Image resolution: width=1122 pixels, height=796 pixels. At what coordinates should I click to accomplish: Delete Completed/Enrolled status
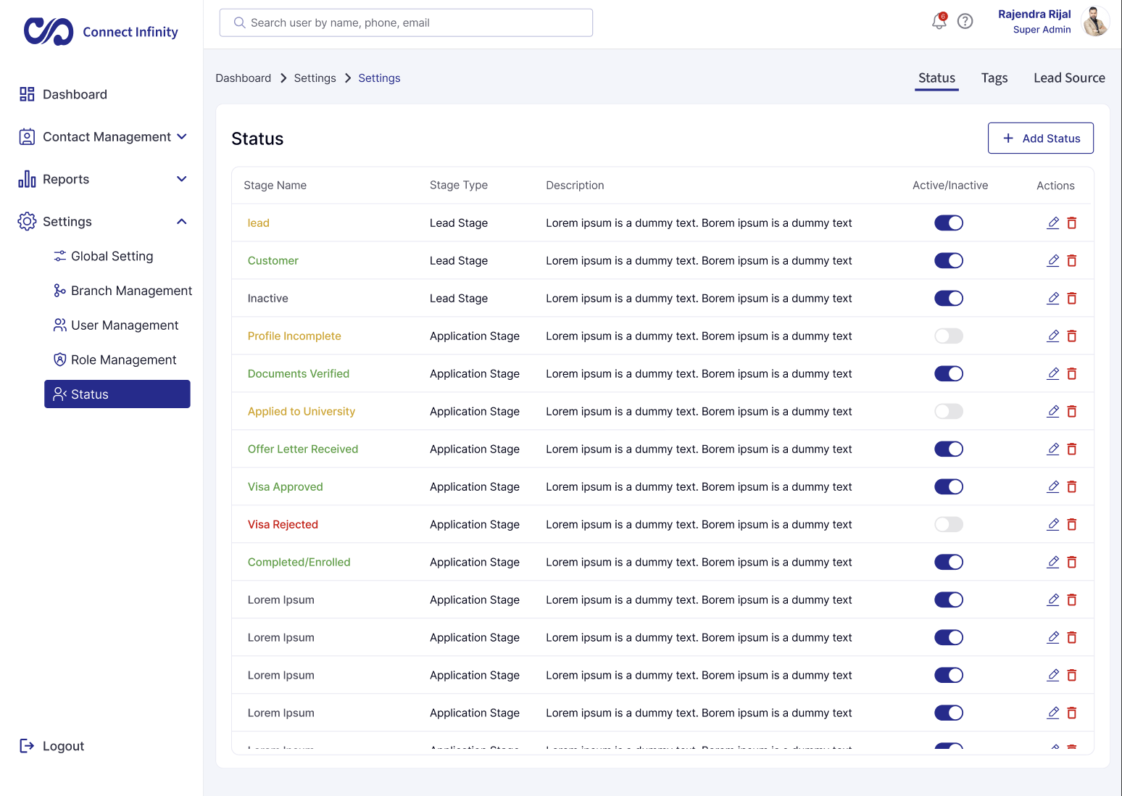tap(1072, 562)
